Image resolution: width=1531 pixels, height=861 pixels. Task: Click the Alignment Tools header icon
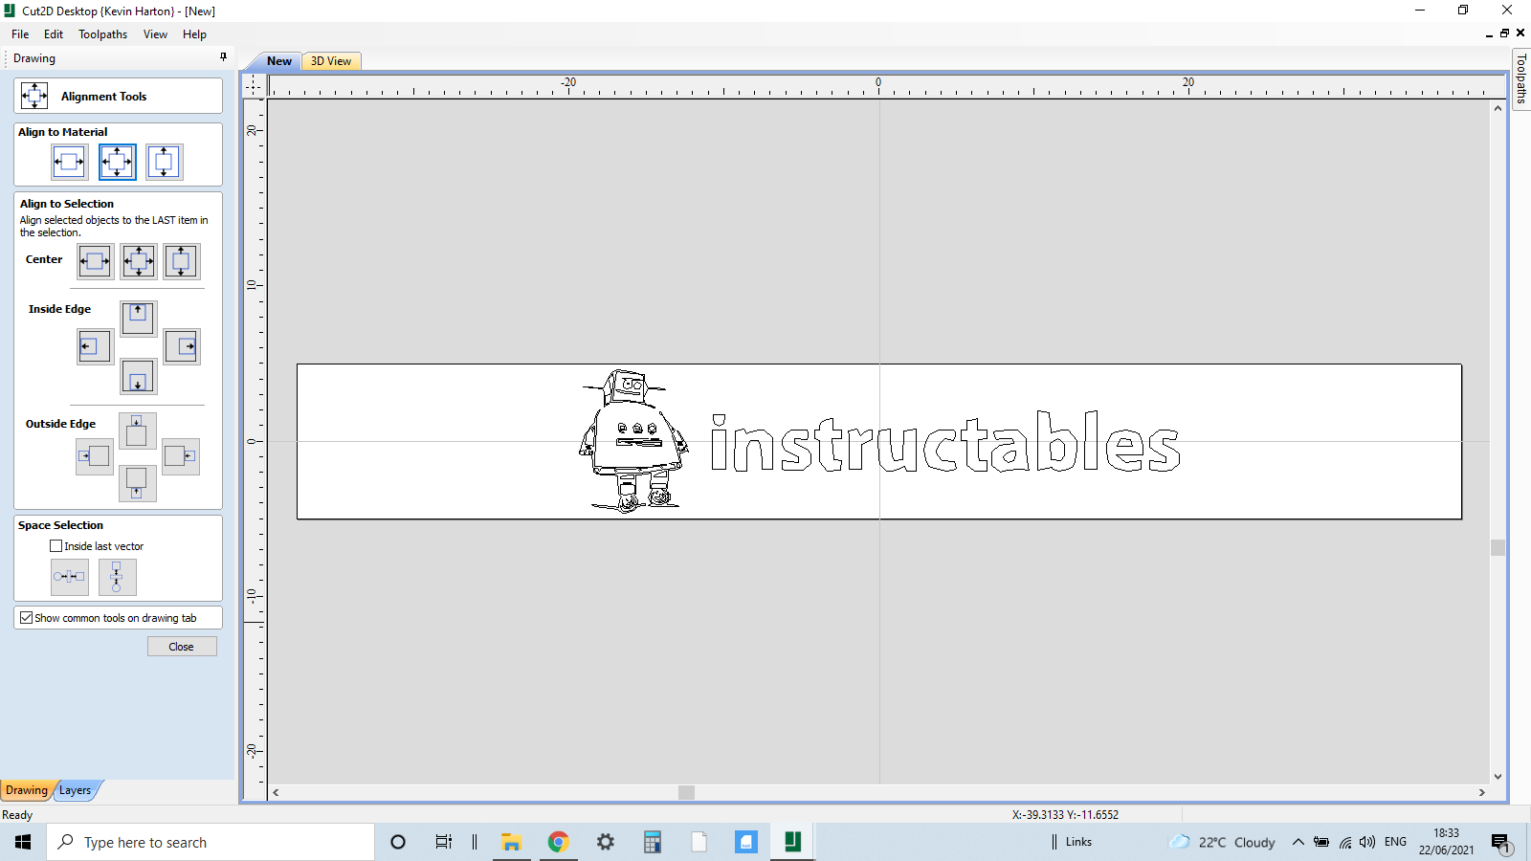[34, 96]
